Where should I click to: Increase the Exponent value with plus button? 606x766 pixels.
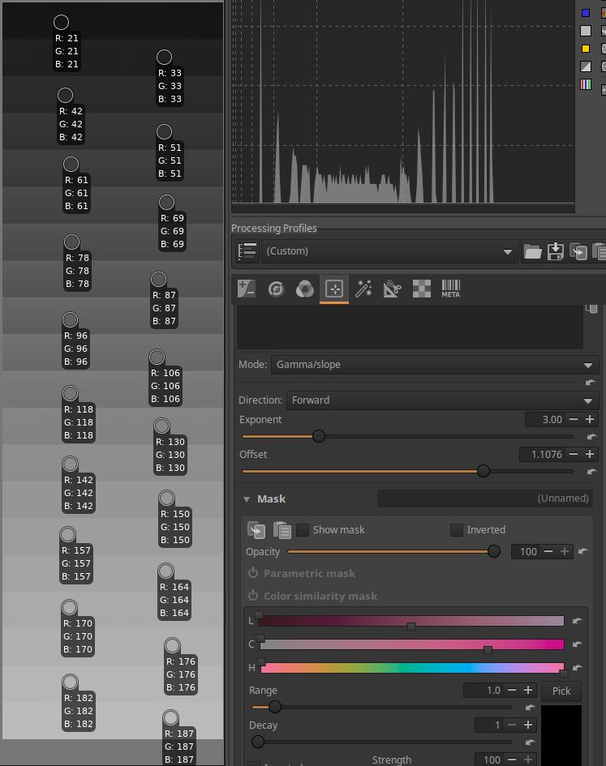coord(590,420)
